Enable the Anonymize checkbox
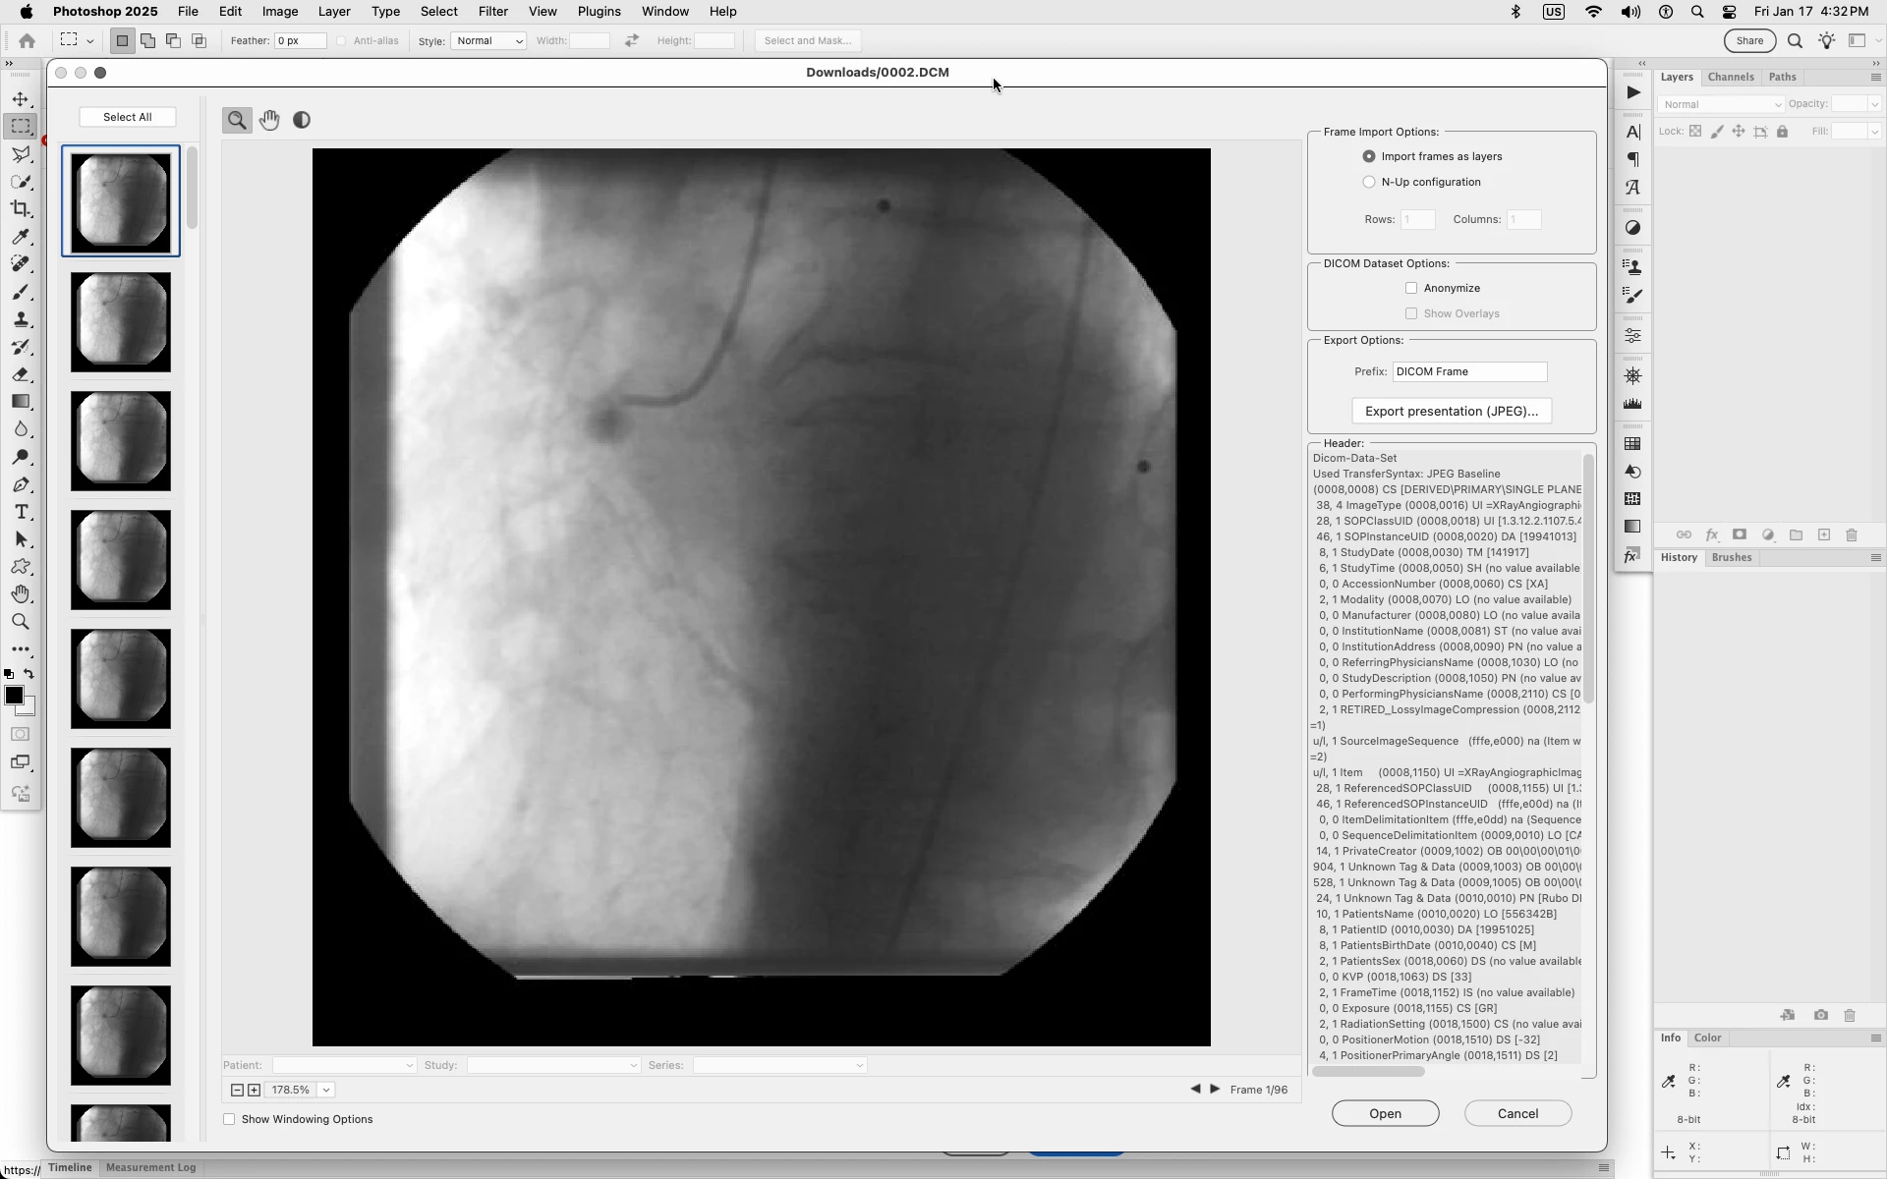The width and height of the screenshot is (1887, 1179). [1411, 288]
